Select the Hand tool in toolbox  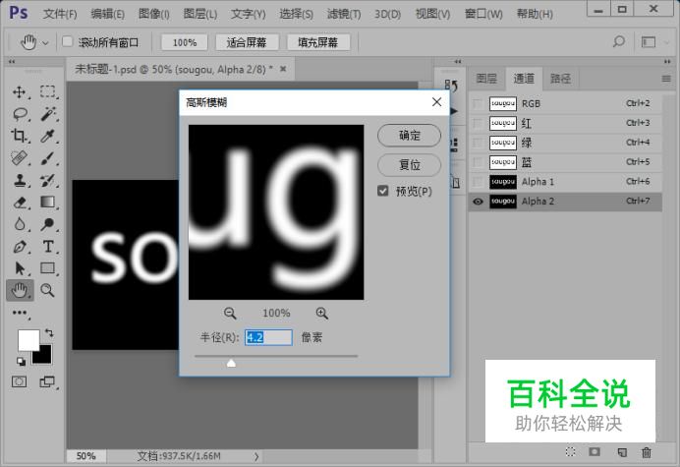click(20, 290)
